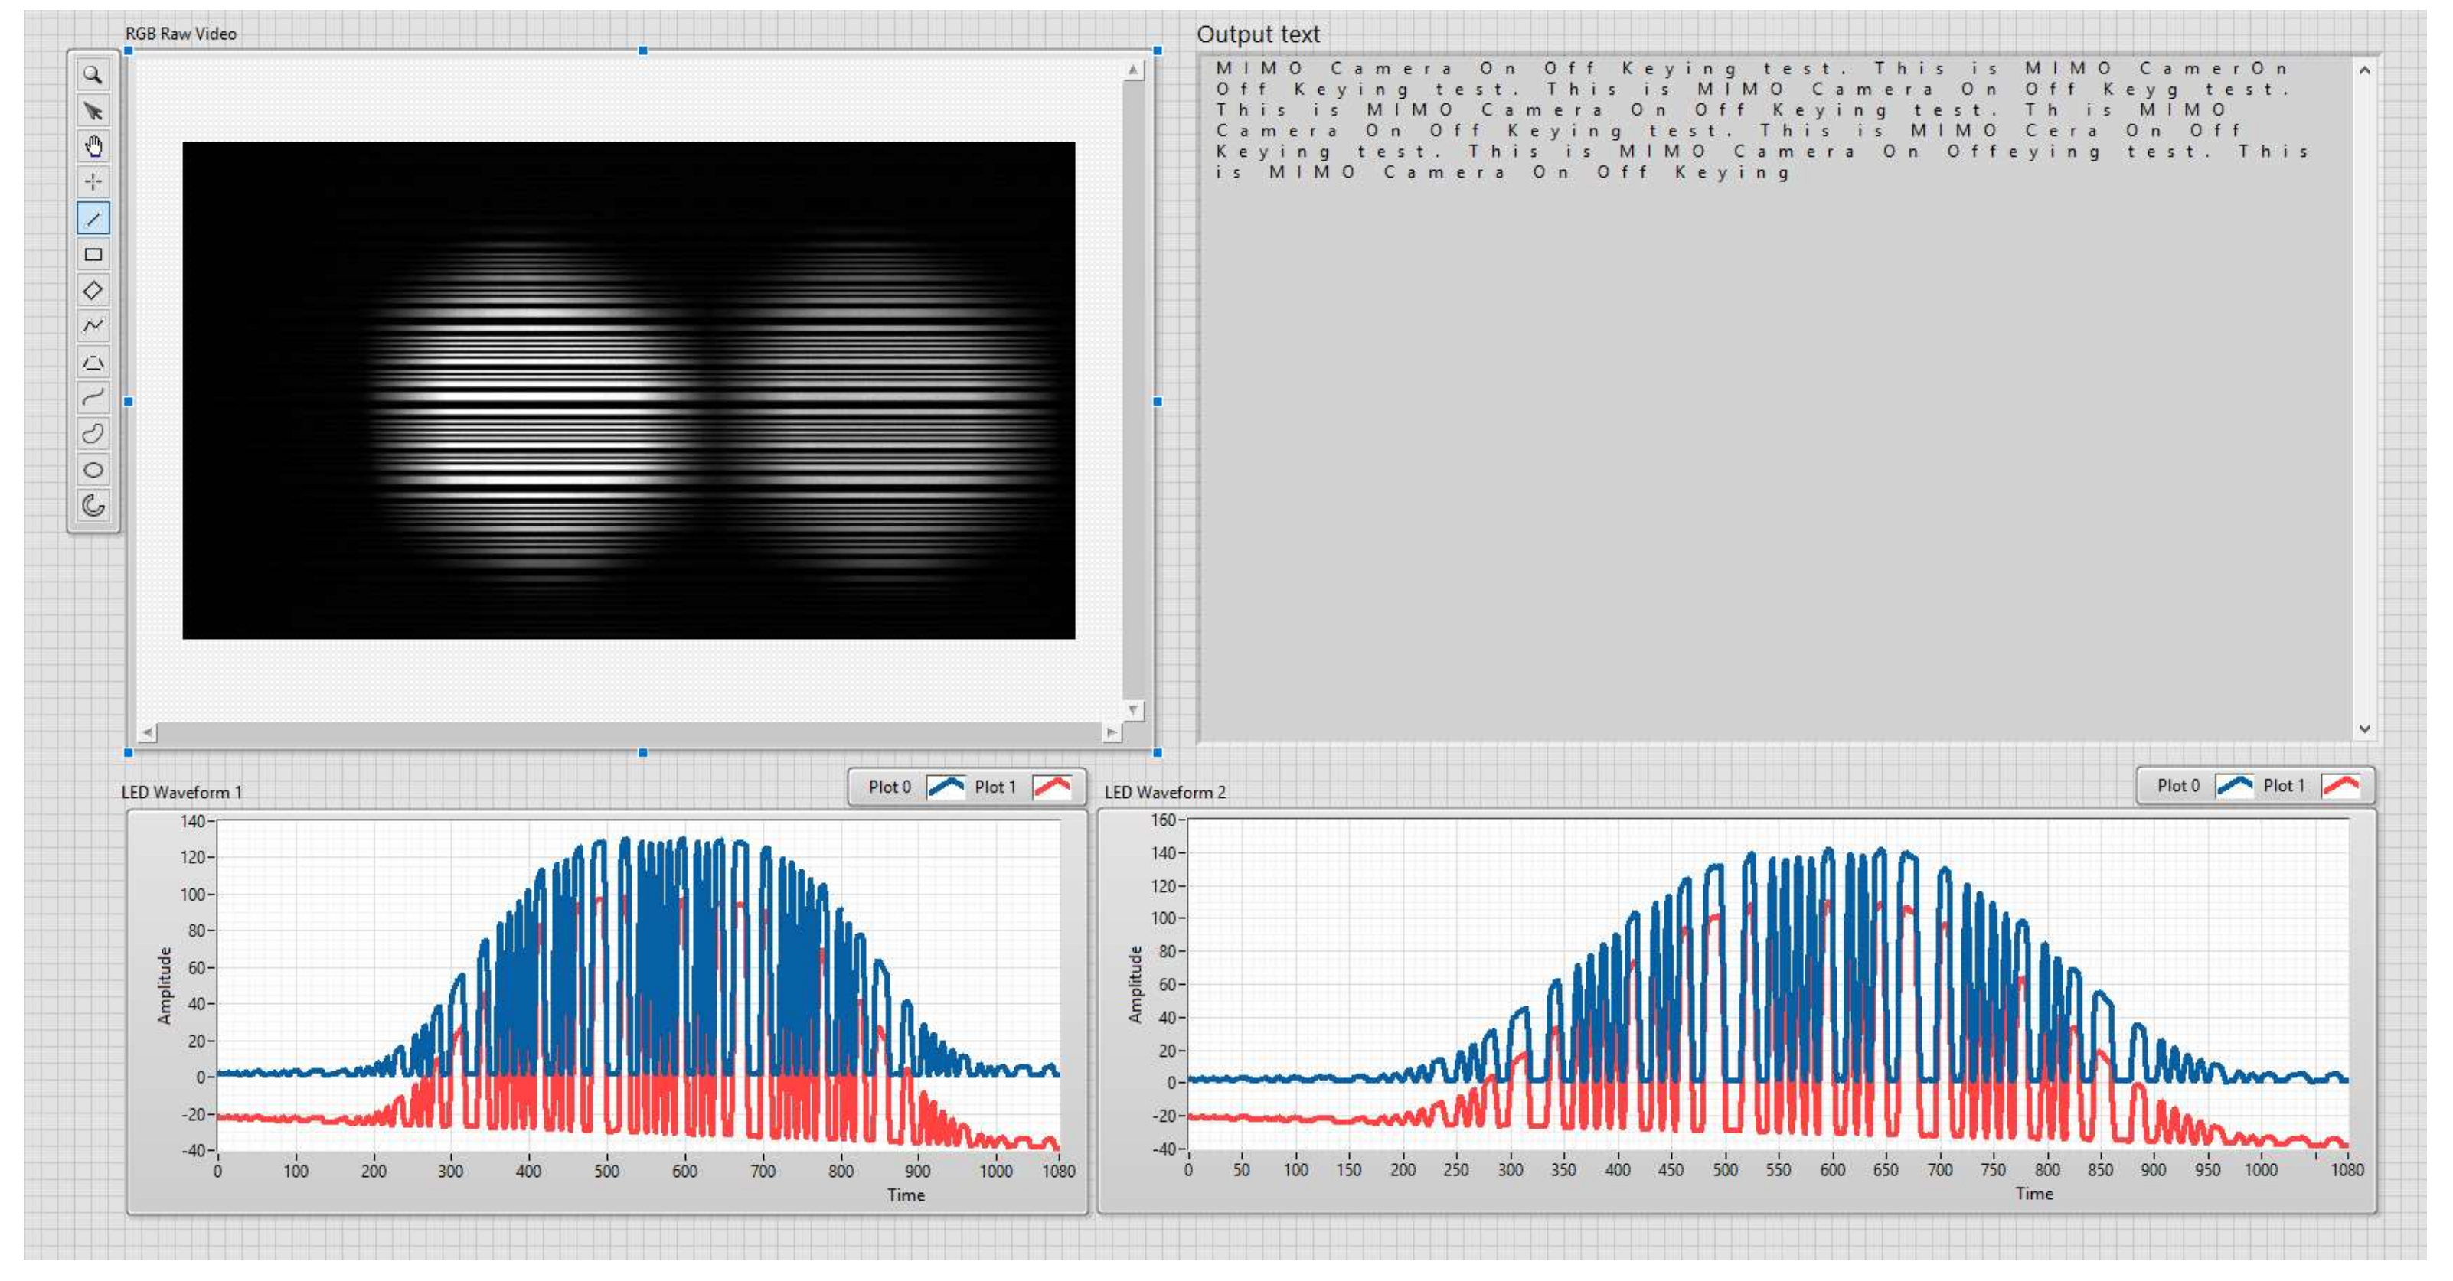Select the arrow Selection tool

93,112
